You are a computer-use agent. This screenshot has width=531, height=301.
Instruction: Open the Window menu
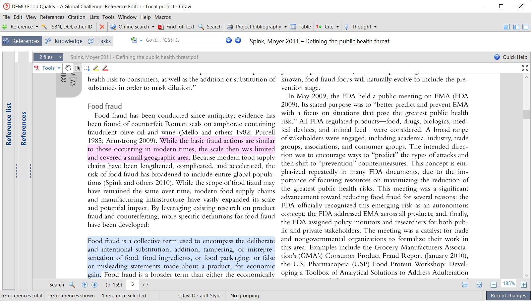[127, 17]
